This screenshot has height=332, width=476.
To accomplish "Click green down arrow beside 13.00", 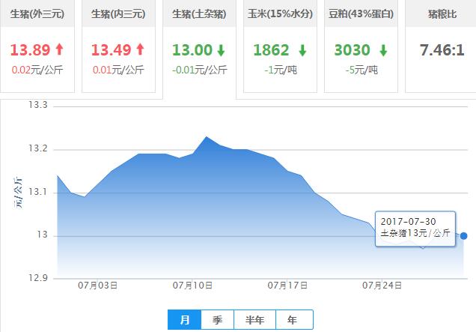I will tap(221, 51).
